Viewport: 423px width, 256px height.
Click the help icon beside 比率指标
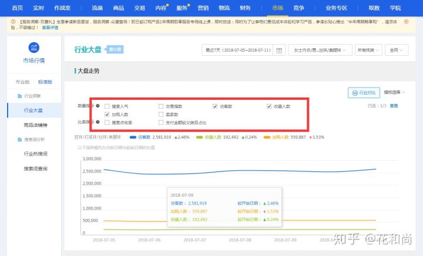point(98,122)
